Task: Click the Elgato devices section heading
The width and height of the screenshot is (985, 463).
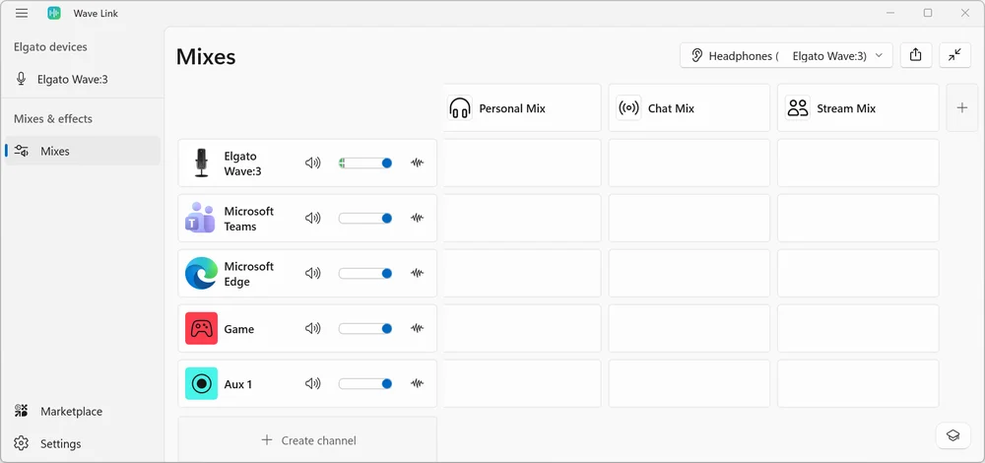Action: [x=50, y=47]
